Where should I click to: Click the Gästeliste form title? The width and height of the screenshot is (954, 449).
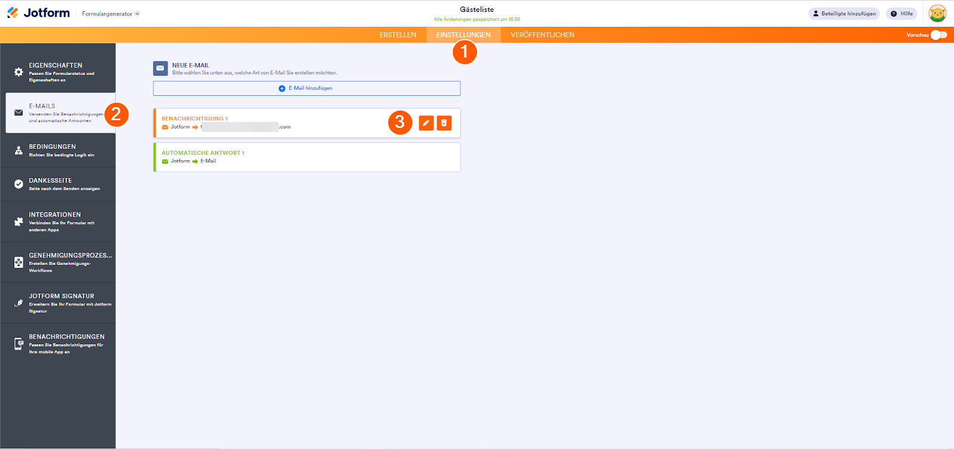coord(477,10)
